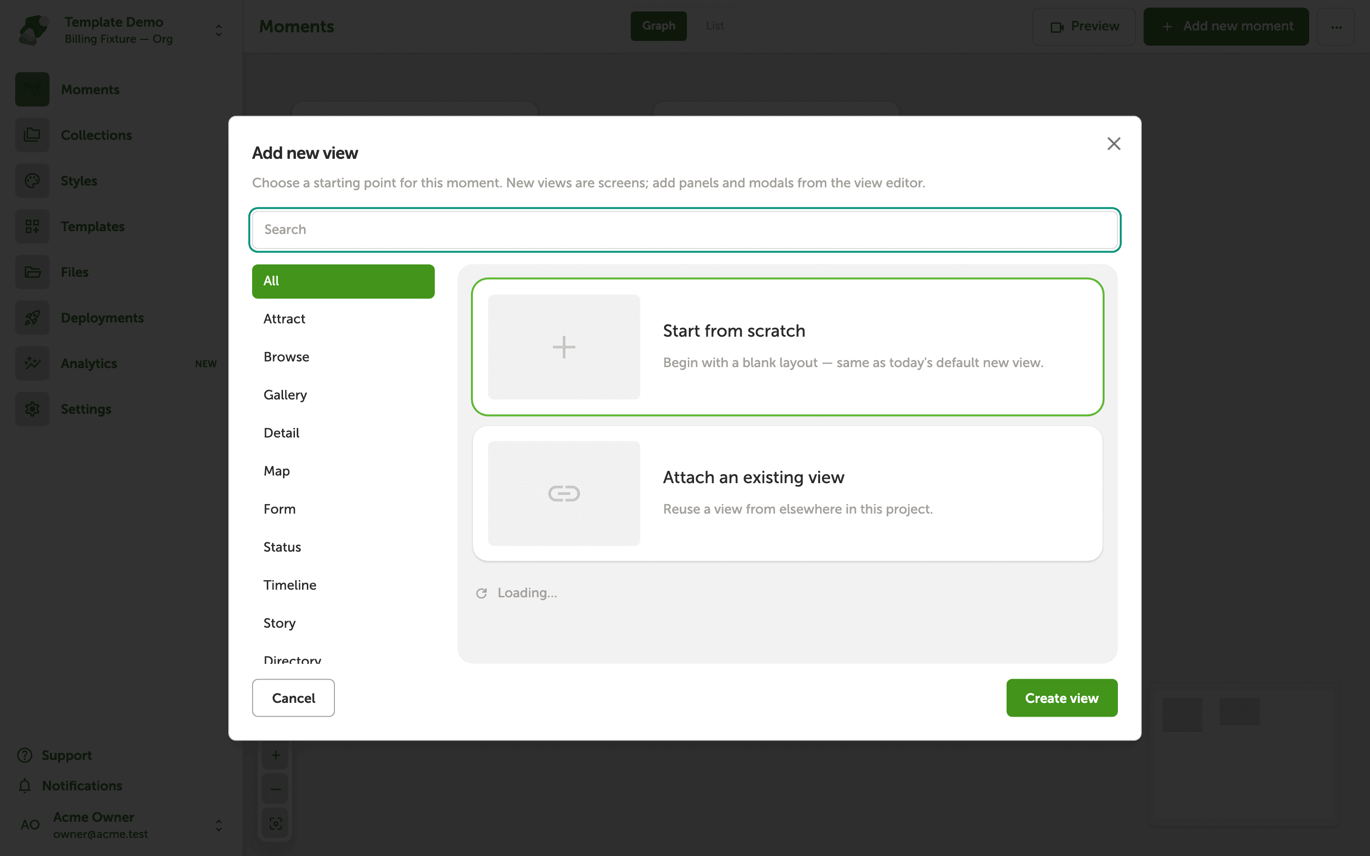Click the Search field in dialog

click(x=685, y=229)
